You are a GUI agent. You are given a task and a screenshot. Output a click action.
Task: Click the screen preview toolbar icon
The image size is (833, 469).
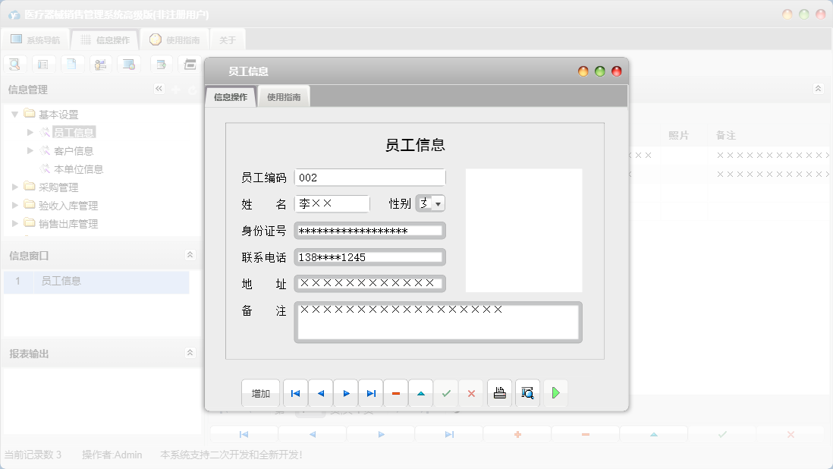pyautogui.click(x=129, y=64)
